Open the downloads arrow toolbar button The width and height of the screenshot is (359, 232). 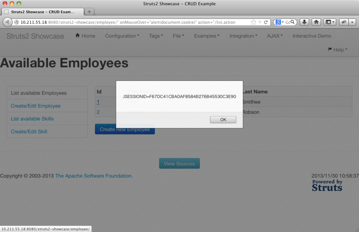[304, 22]
